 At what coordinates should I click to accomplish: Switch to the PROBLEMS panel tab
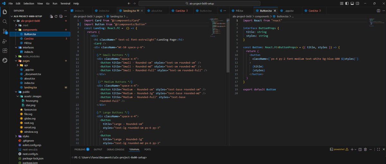[x=80, y=149]
